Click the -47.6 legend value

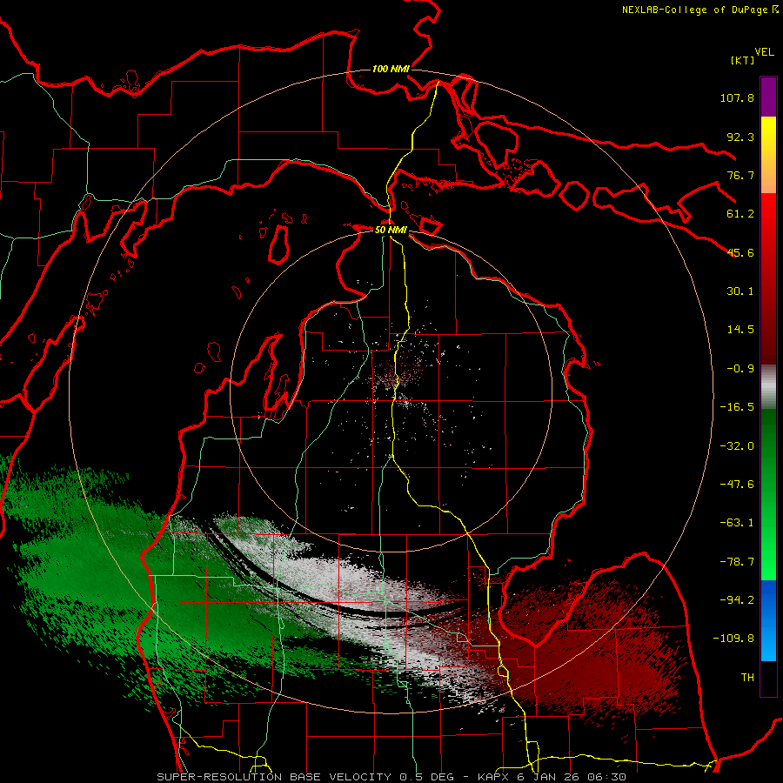(737, 485)
